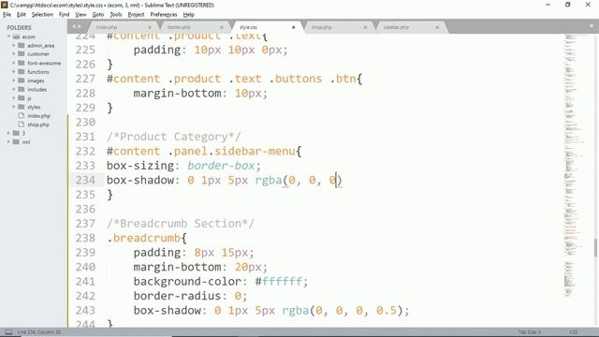This screenshot has height=337, width=599.
Task: Switch to the sidebar.php tab
Action: coord(396,27)
